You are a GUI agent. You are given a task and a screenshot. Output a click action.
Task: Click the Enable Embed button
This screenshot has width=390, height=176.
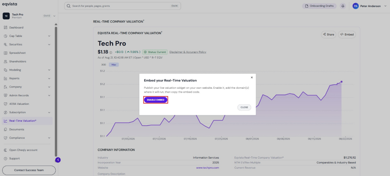point(156,100)
